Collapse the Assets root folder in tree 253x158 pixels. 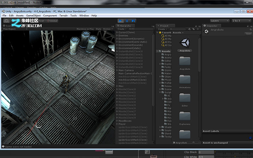point(157,51)
